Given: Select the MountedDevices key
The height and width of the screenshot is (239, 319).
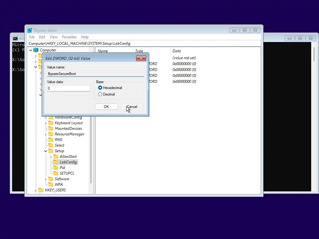Looking at the screenshot, I should (x=68, y=129).
